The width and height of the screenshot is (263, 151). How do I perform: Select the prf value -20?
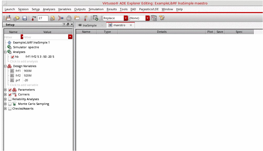tap(26, 80)
